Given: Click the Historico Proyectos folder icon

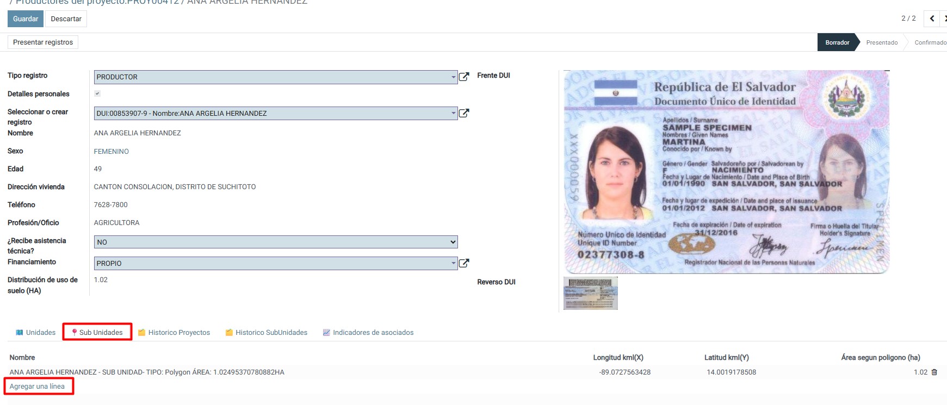Looking at the screenshot, I should click(141, 333).
